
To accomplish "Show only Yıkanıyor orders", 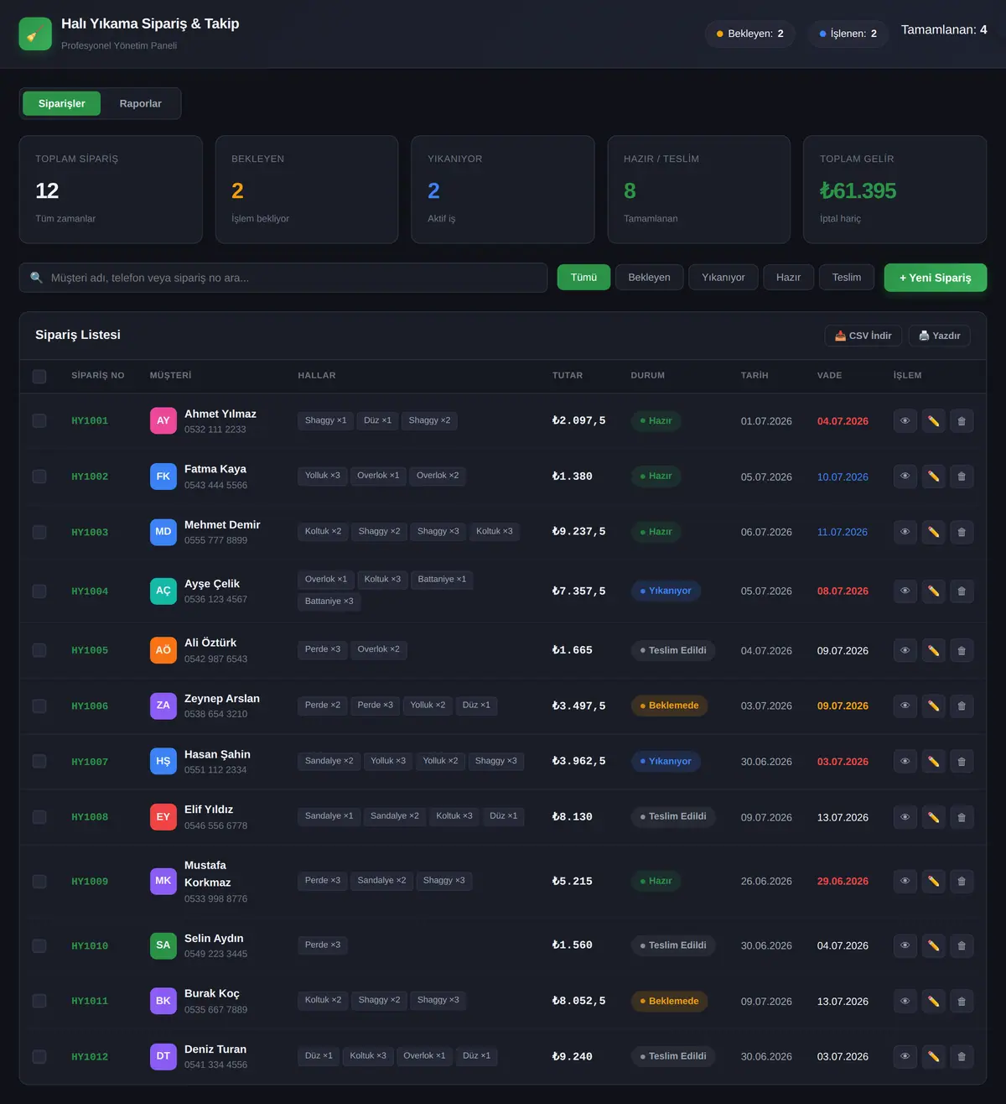I will pyautogui.click(x=723, y=278).
